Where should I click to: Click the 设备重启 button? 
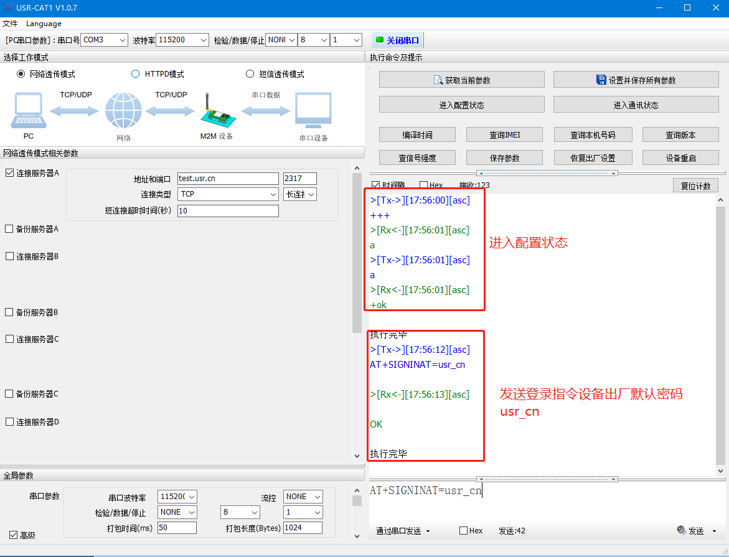coord(680,157)
